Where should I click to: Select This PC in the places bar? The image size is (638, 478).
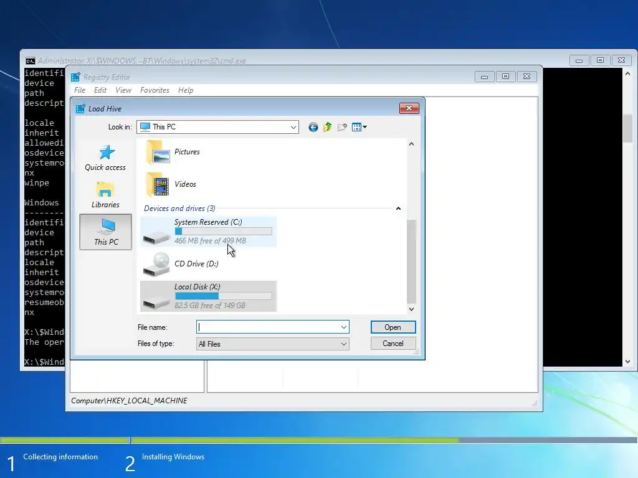pyautogui.click(x=106, y=232)
